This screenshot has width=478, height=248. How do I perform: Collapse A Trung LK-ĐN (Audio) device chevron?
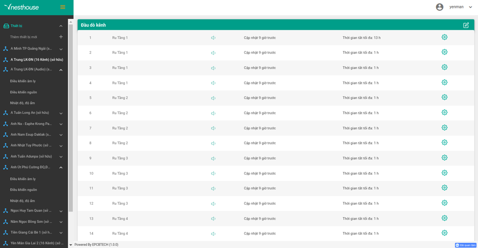coord(61,70)
